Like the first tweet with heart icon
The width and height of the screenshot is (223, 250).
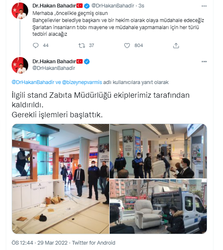click(x=127, y=46)
